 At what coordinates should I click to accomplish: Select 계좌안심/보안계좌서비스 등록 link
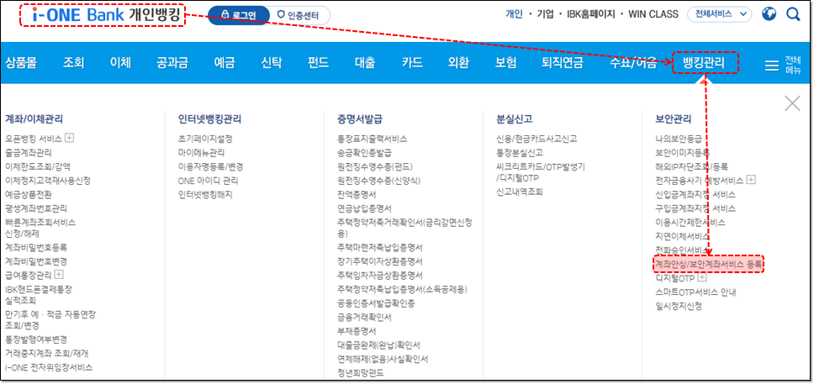tap(709, 265)
